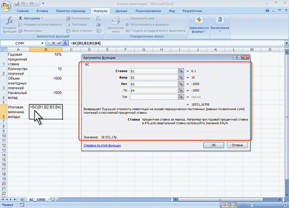Click Отмена in Function Arguments dialog
Image resolution: width=289 pixels, height=208 pixels.
pyautogui.click(x=237, y=145)
